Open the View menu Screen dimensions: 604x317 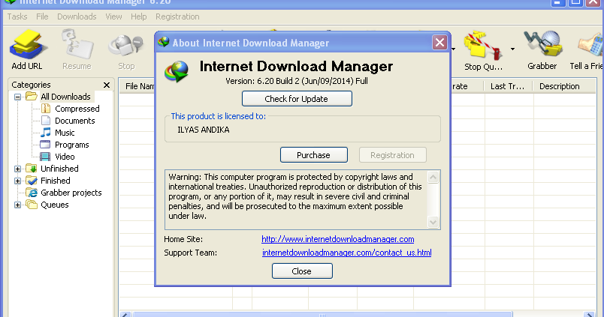click(x=113, y=16)
